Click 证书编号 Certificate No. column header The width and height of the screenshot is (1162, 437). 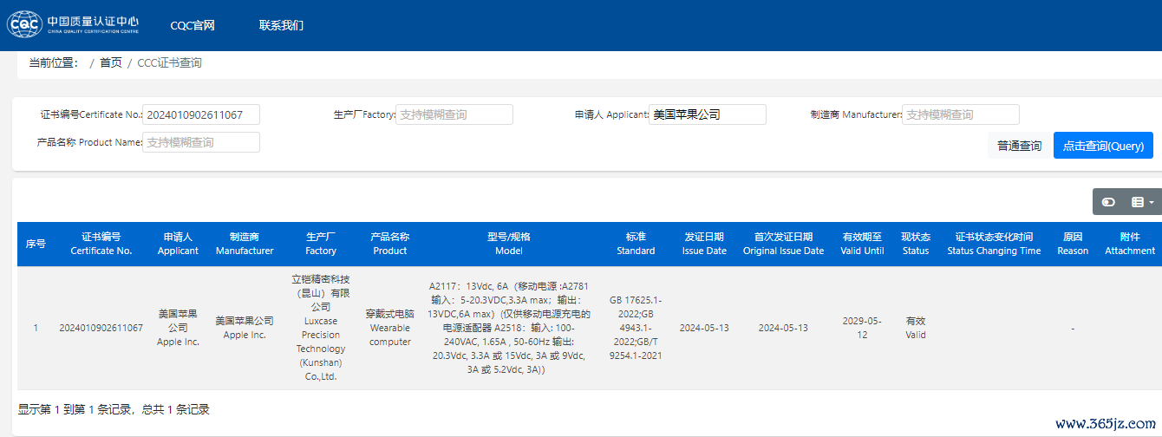pos(101,244)
